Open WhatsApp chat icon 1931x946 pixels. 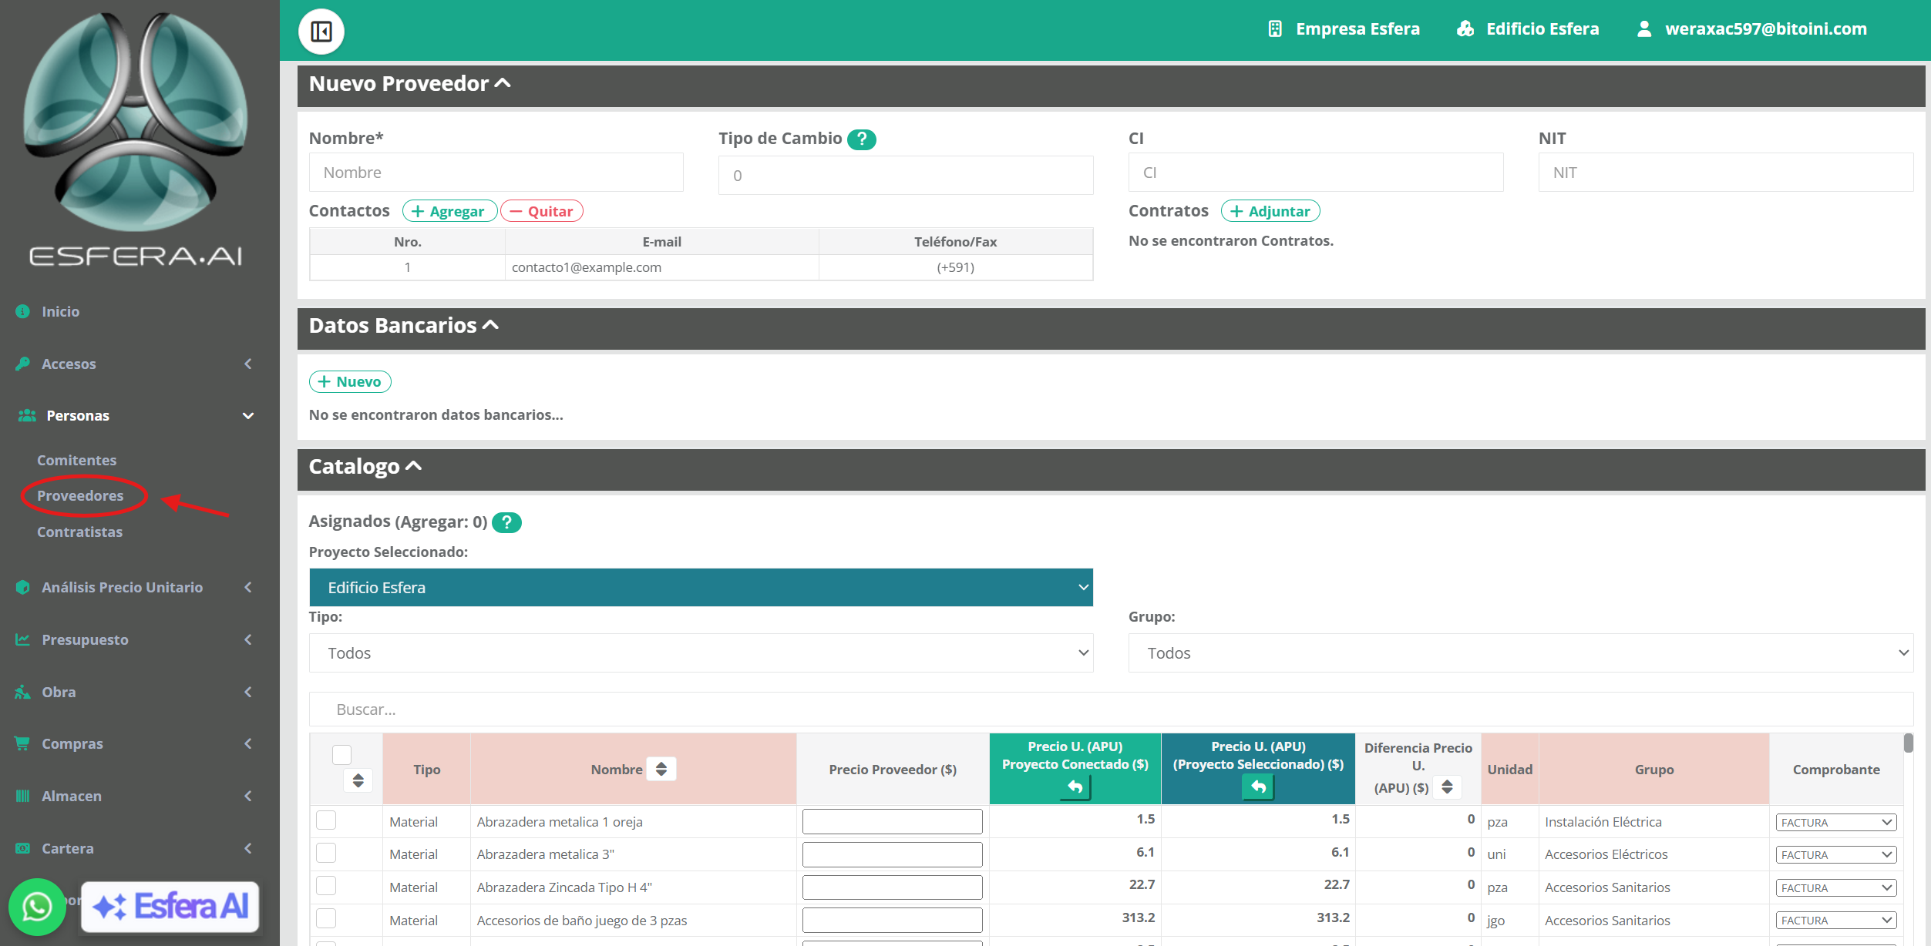tap(37, 907)
